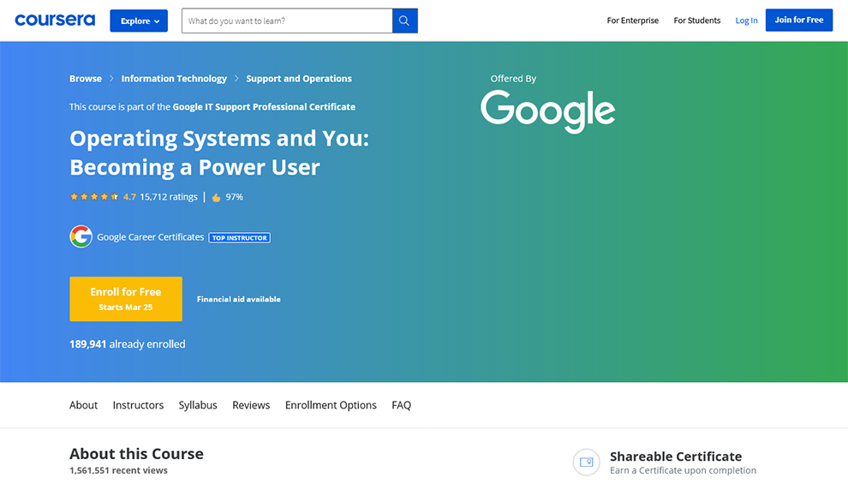Switch to the About tab

pyautogui.click(x=83, y=405)
